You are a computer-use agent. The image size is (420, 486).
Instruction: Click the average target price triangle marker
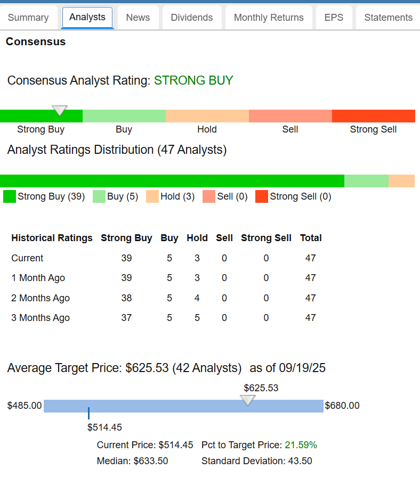[x=248, y=400]
